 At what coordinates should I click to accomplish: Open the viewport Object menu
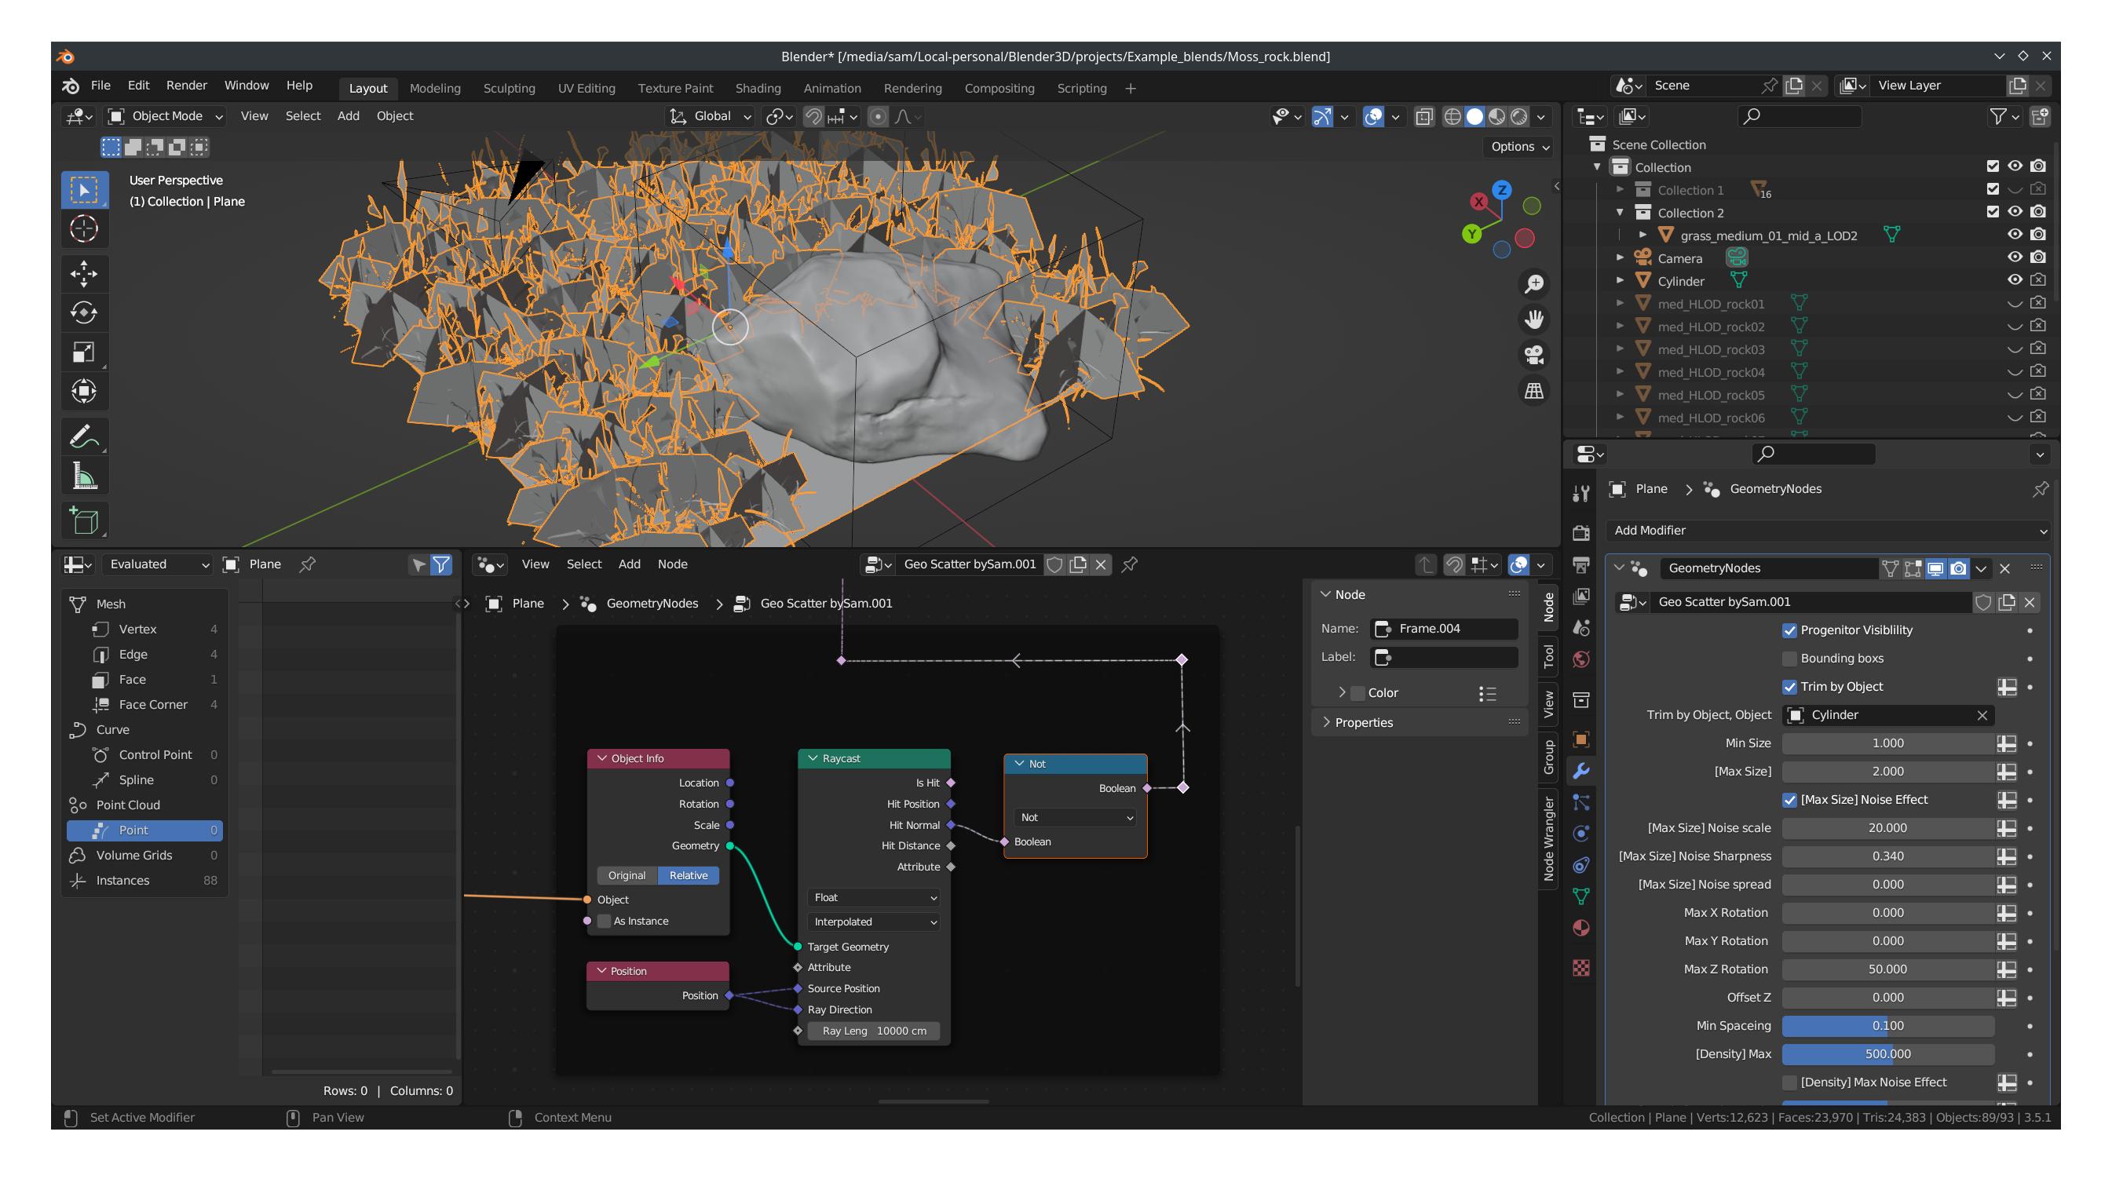(x=394, y=116)
